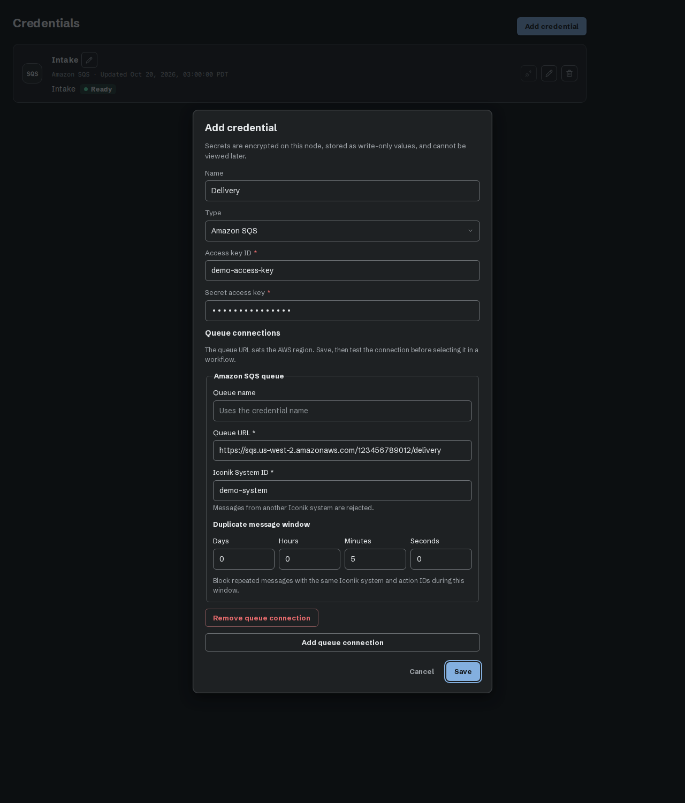
Task: Click the 'Queue connections' section heading
Action: 242,333
